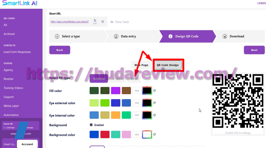The width and height of the screenshot is (266, 148).
Task: Open the background color picker box
Action: click(x=147, y=135)
